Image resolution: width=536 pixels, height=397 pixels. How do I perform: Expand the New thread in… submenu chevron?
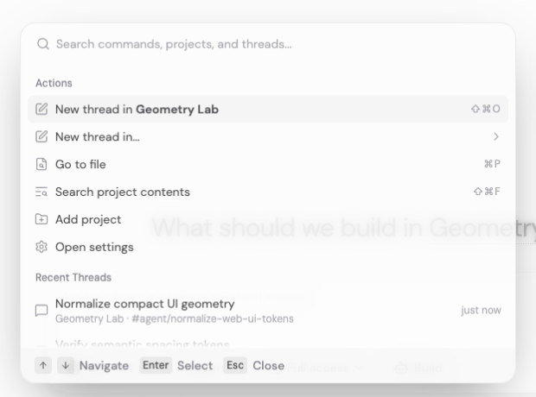496,137
